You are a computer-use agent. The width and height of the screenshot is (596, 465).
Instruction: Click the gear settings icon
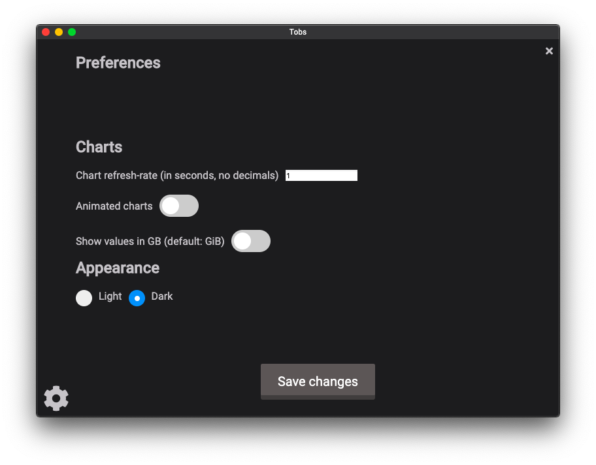56,398
